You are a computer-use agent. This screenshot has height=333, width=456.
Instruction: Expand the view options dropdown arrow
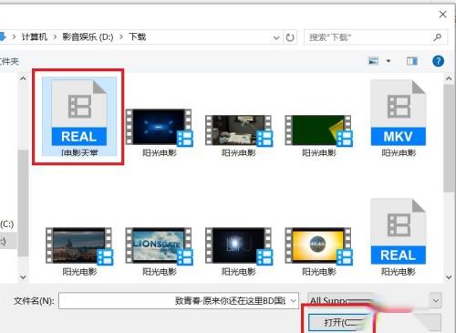pyautogui.click(x=389, y=61)
